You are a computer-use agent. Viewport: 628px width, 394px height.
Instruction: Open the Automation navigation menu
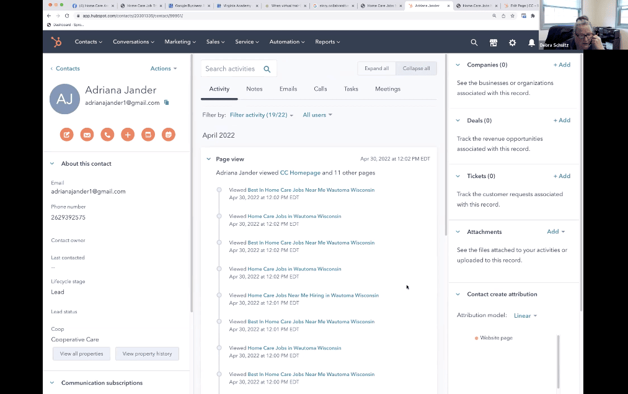[287, 42]
